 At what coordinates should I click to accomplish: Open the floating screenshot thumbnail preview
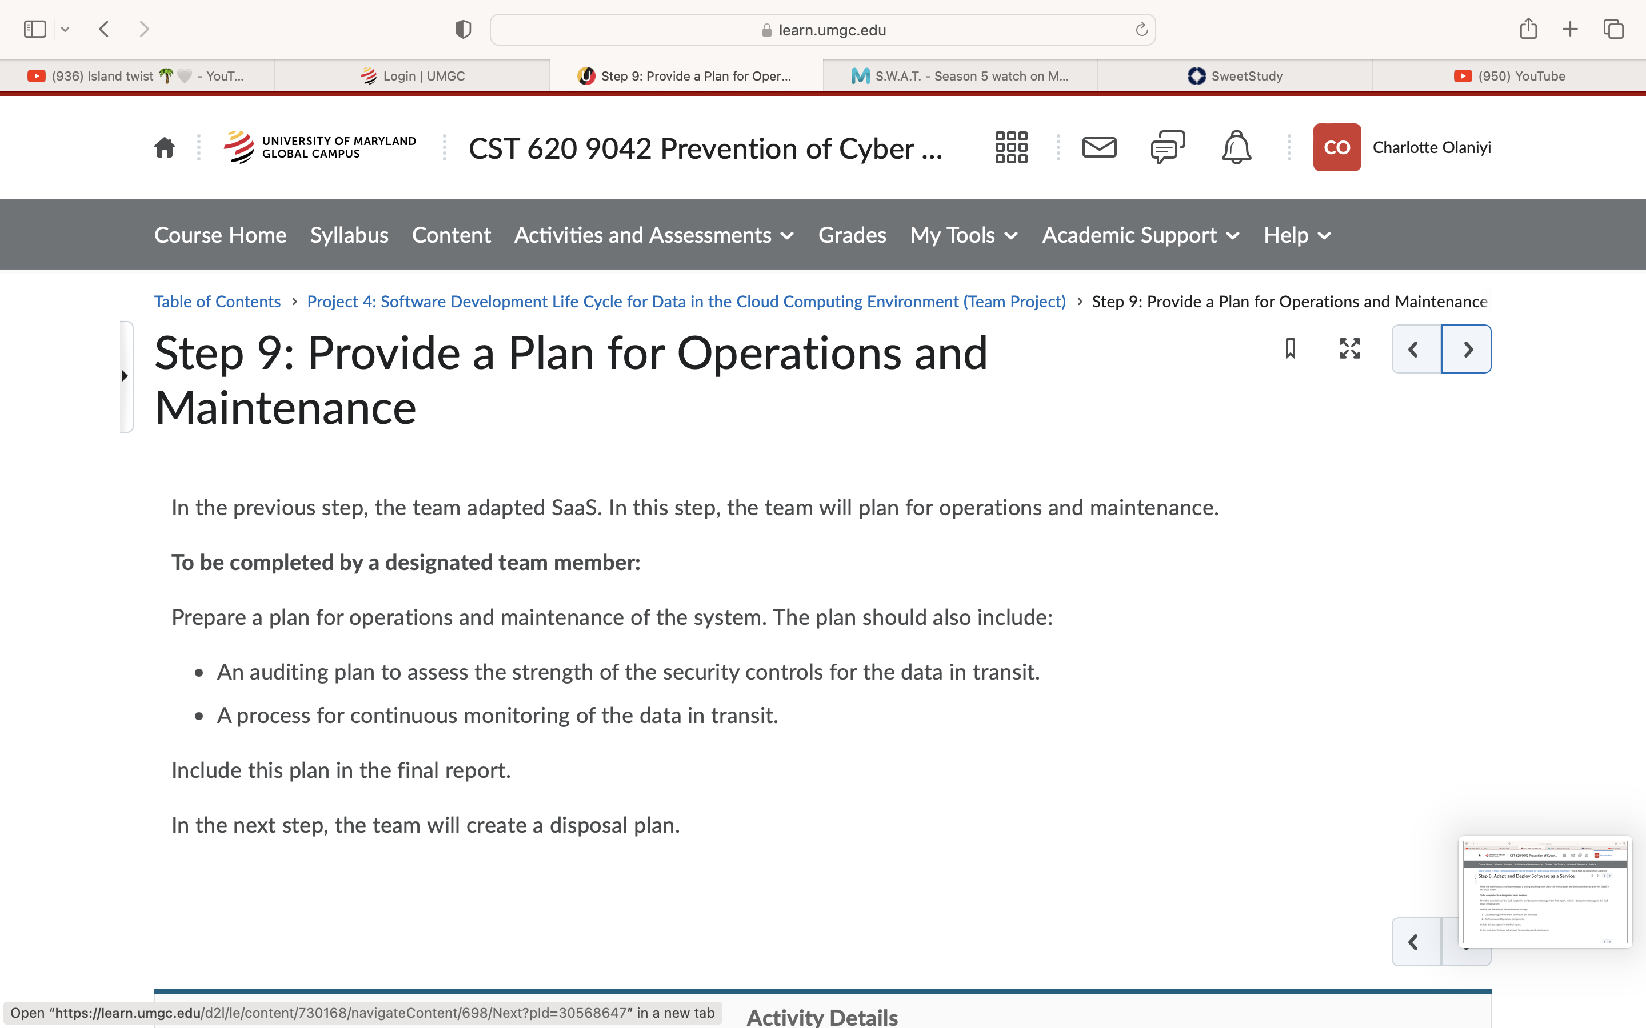[x=1545, y=892]
